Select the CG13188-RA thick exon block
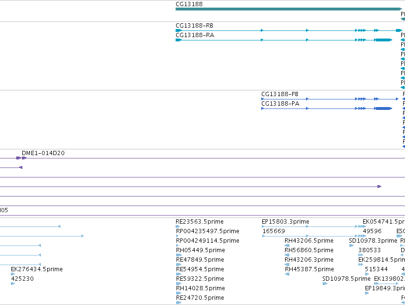 384,40
